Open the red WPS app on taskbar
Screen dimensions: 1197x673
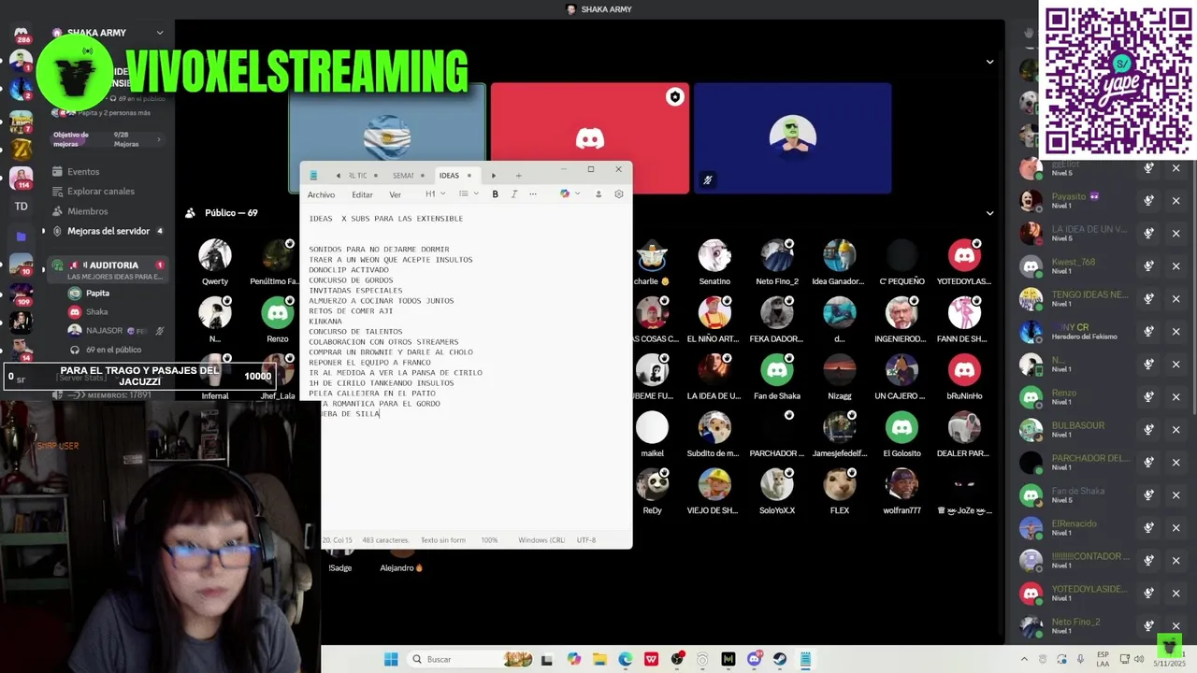[651, 659]
